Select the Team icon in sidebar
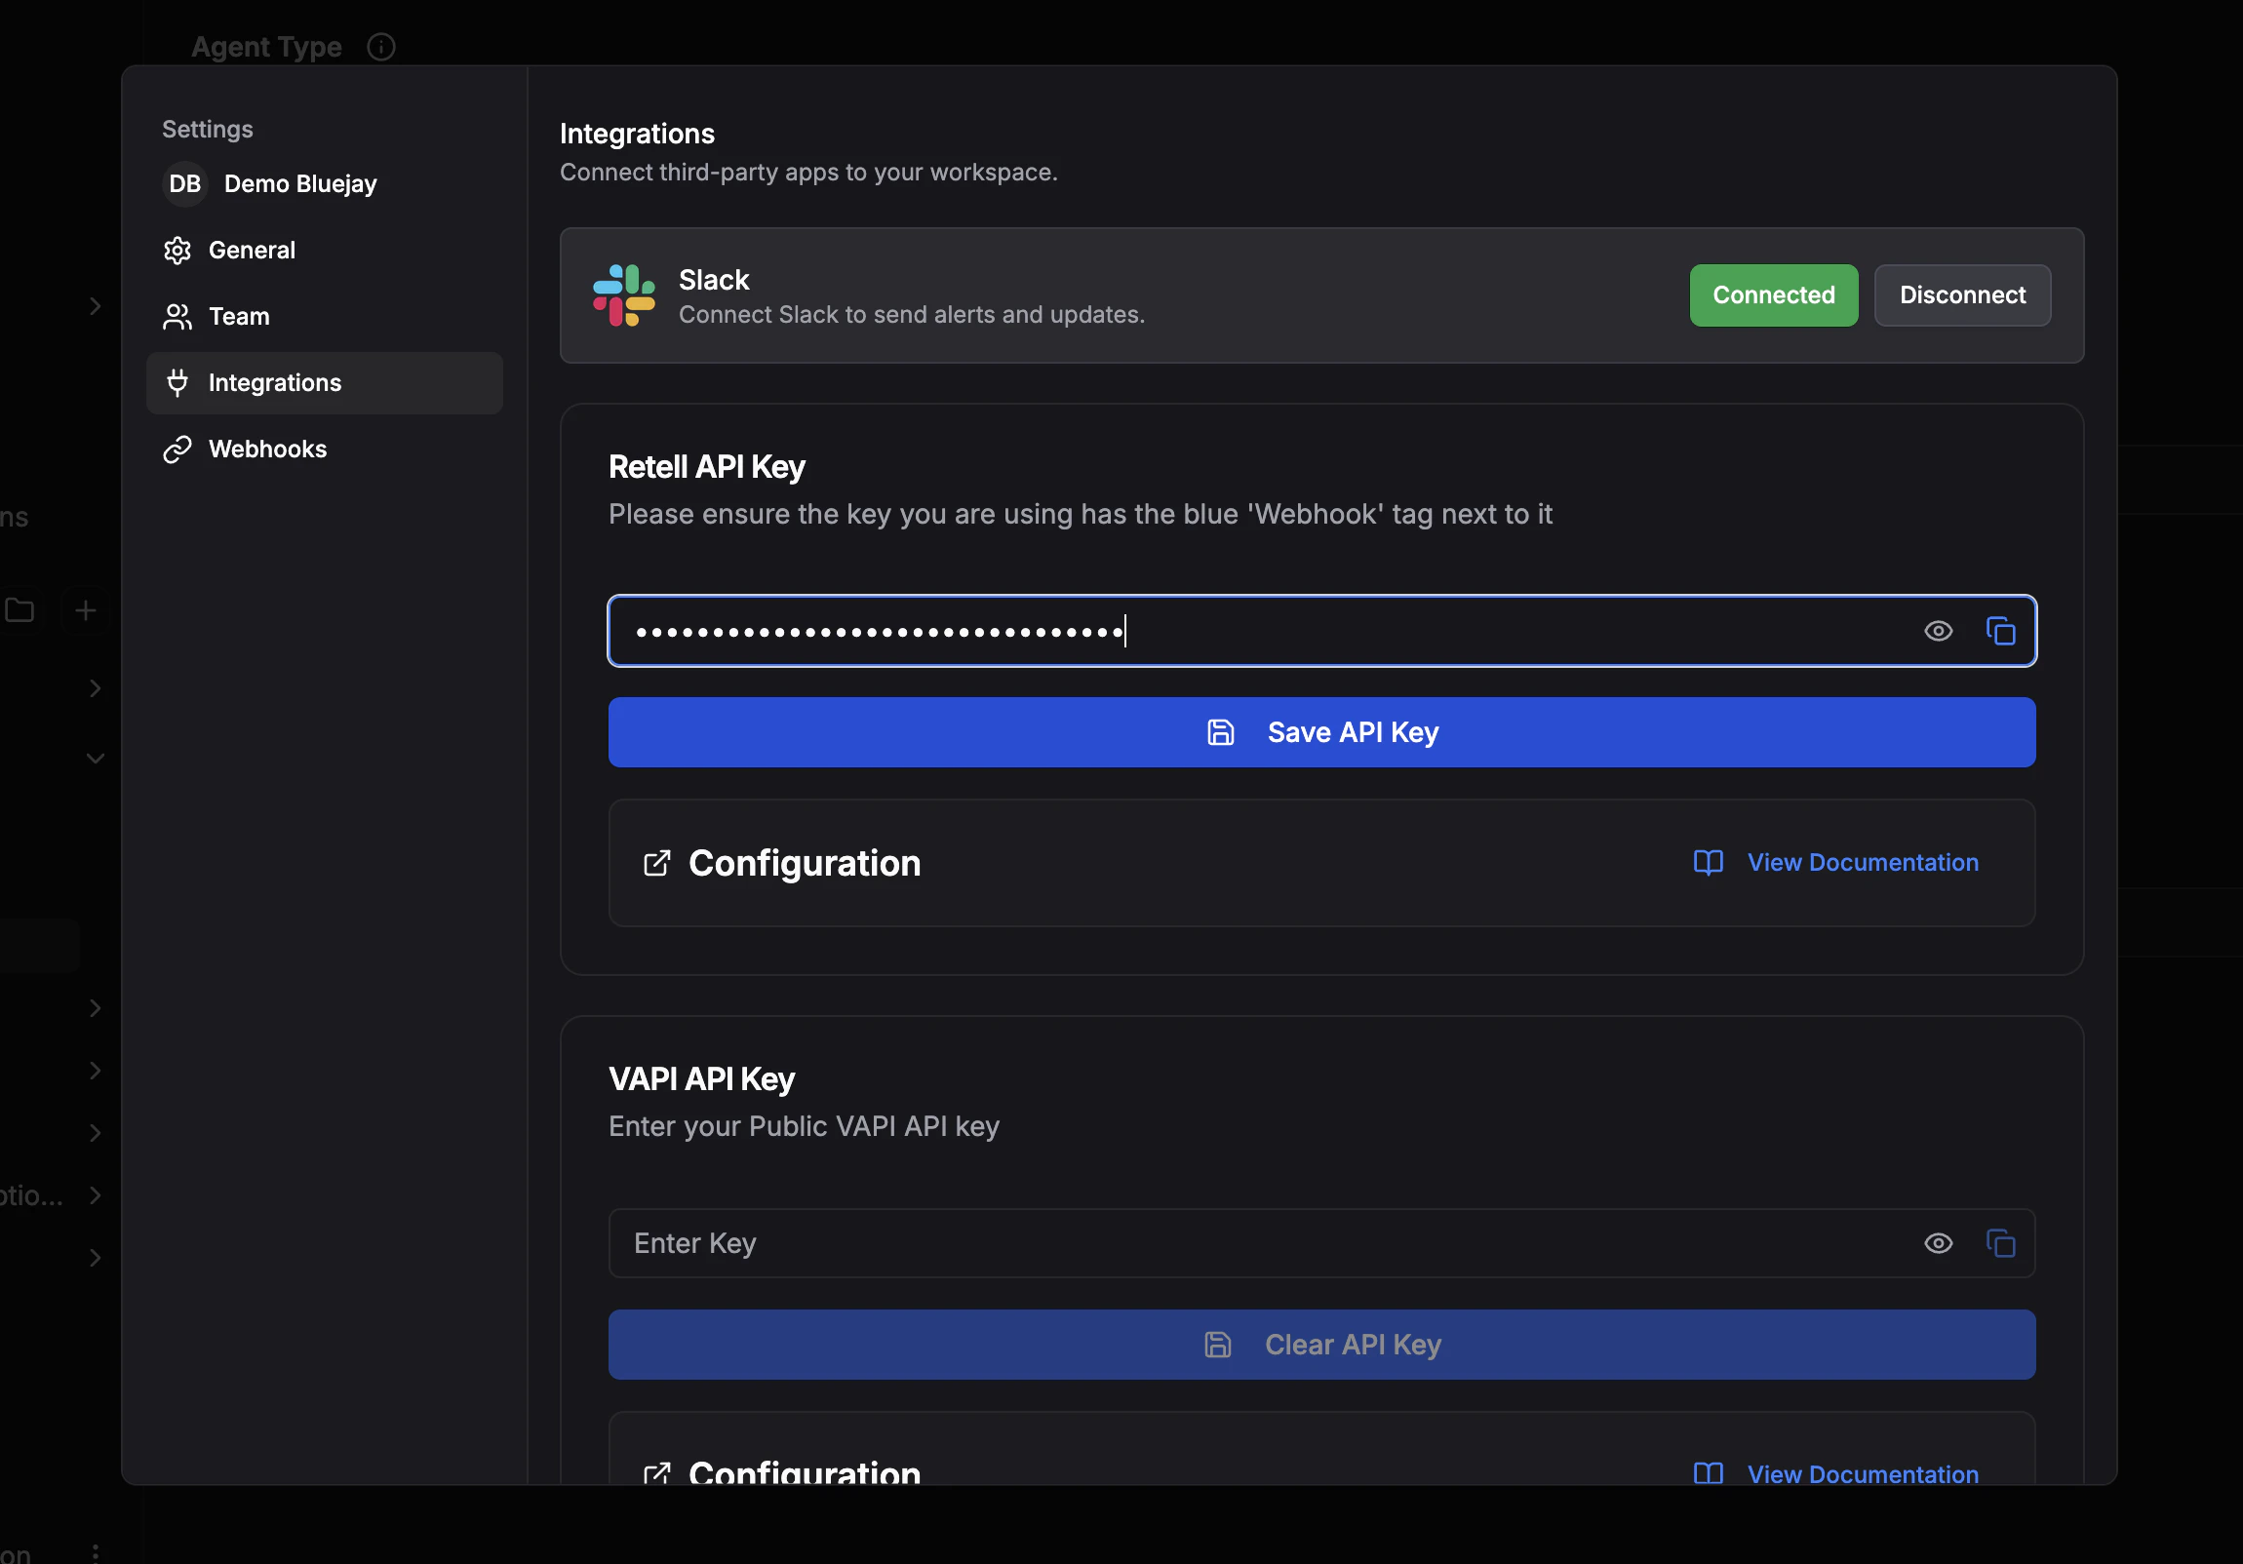 pyautogui.click(x=177, y=317)
